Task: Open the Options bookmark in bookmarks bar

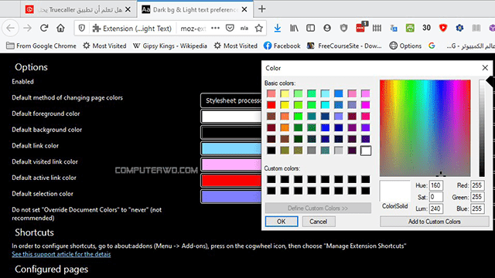Action: tap(405, 46)
